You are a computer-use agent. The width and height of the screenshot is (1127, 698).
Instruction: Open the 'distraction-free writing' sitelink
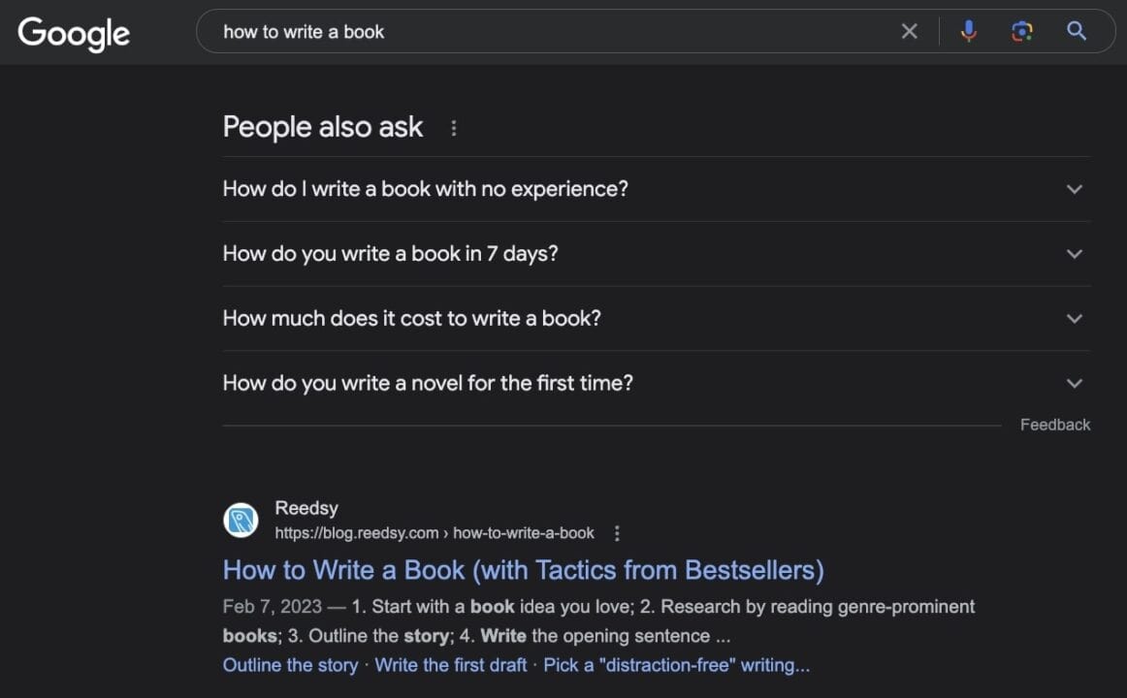(676, 665)
